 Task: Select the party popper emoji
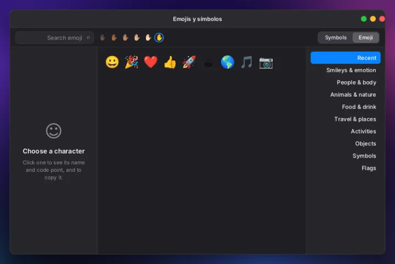(132, 62)
